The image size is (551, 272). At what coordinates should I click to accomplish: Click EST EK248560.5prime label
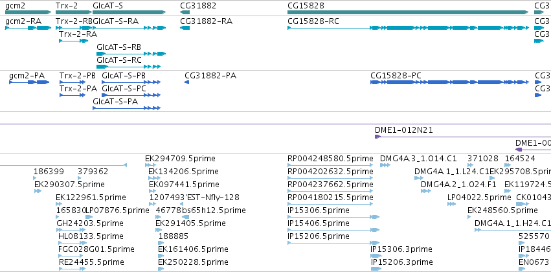[x=502, y=210]
